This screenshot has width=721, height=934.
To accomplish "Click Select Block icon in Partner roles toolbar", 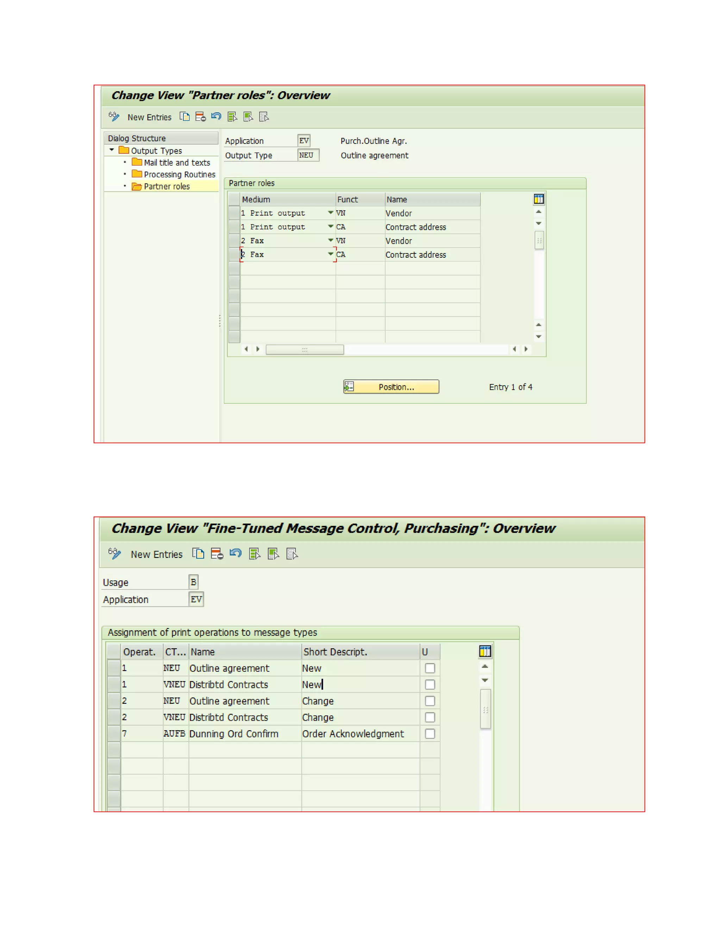I will [x=248, y=116].
